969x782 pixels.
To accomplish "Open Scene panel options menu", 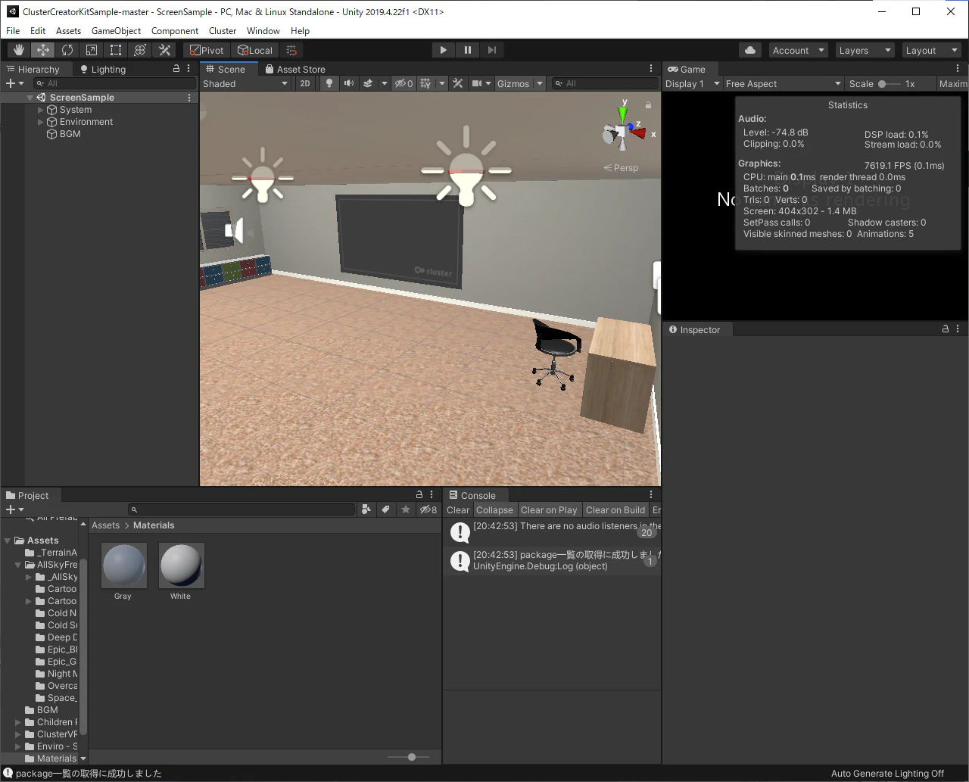I will tap(651, 69).
